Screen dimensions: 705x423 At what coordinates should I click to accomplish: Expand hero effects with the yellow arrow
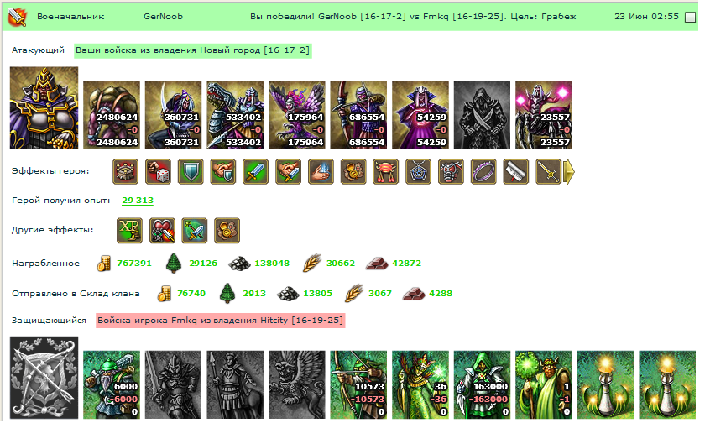click(569, 172)
